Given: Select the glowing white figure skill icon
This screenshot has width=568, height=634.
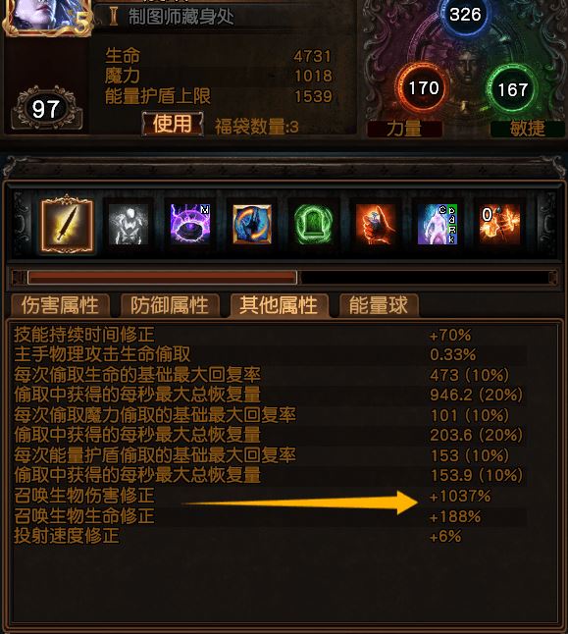Looking at the screenshot, I should point(438,225).
